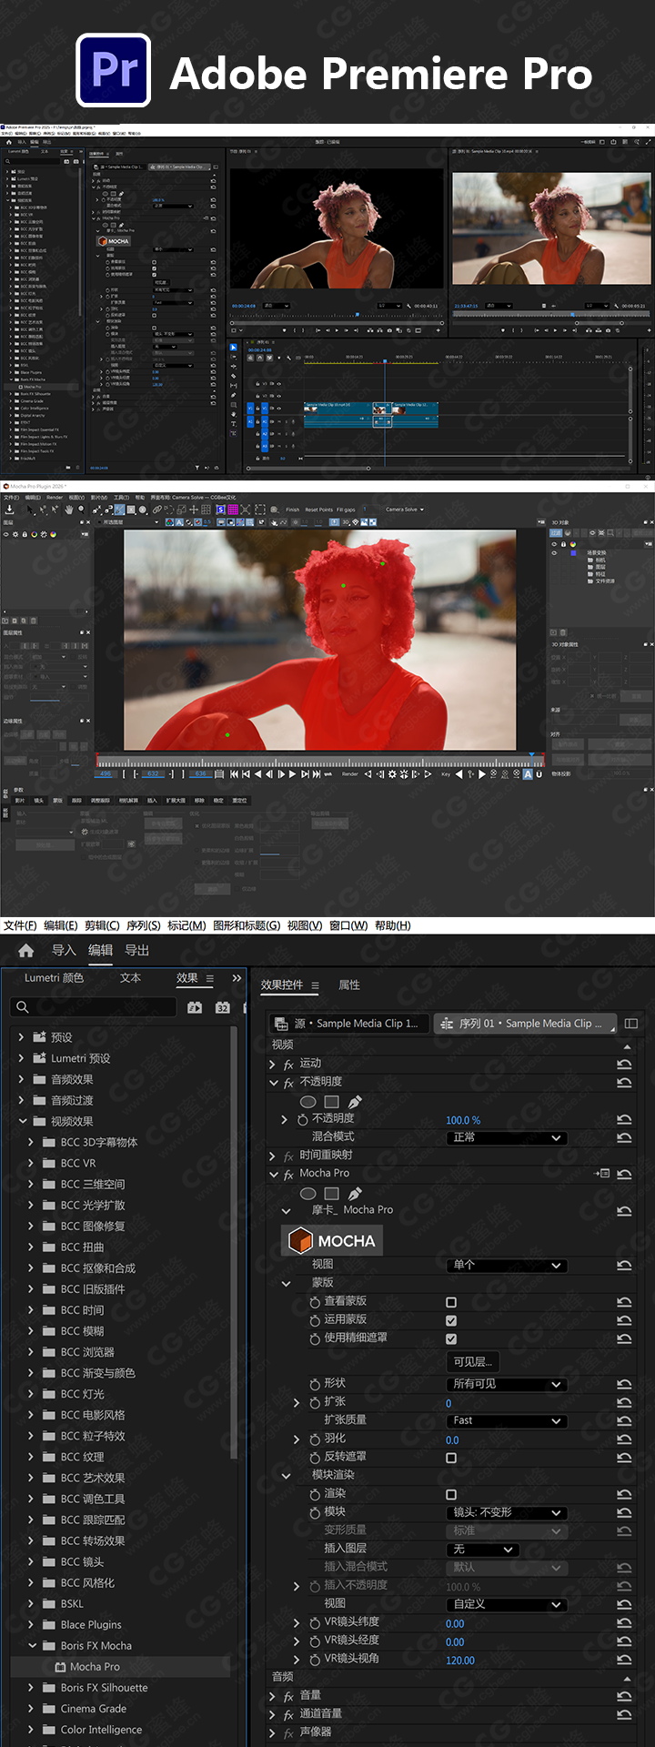Switch to the Lumetri 颜色 tab

[54, 978]
